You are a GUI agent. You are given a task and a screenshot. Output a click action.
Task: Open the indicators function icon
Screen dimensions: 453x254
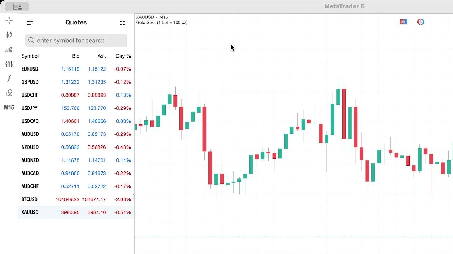coord(9,79)
